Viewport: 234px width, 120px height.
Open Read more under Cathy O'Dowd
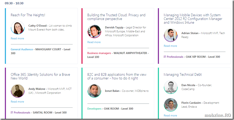tap(17, 39)
